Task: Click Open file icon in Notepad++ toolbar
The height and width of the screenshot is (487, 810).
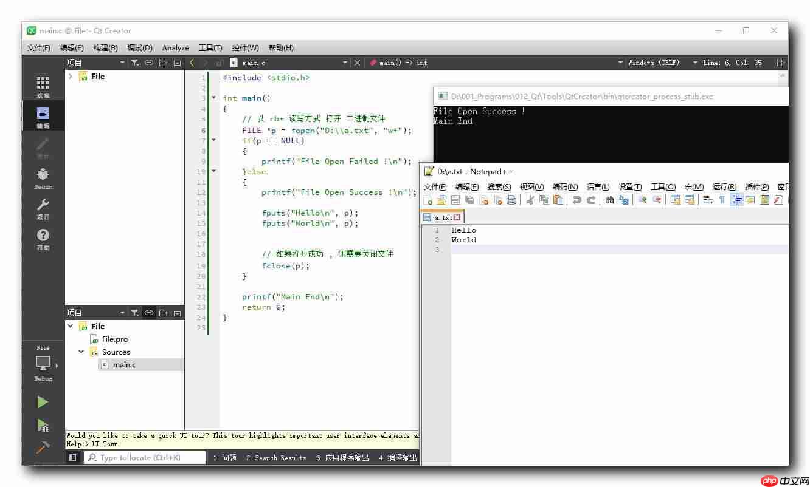Action: coord(441,200)
